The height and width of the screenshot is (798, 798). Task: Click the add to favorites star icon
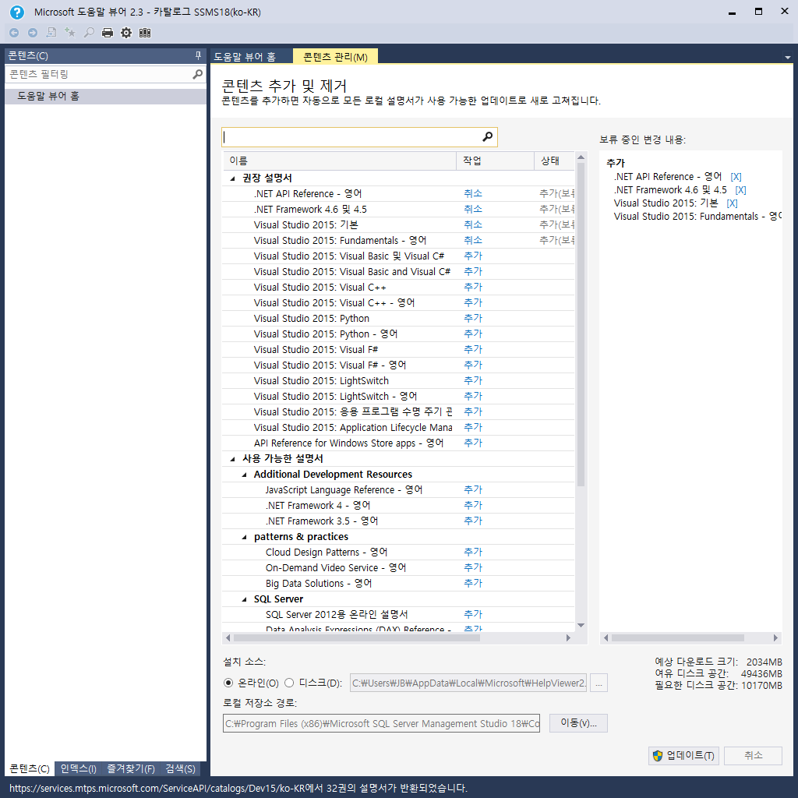[69, 33]
